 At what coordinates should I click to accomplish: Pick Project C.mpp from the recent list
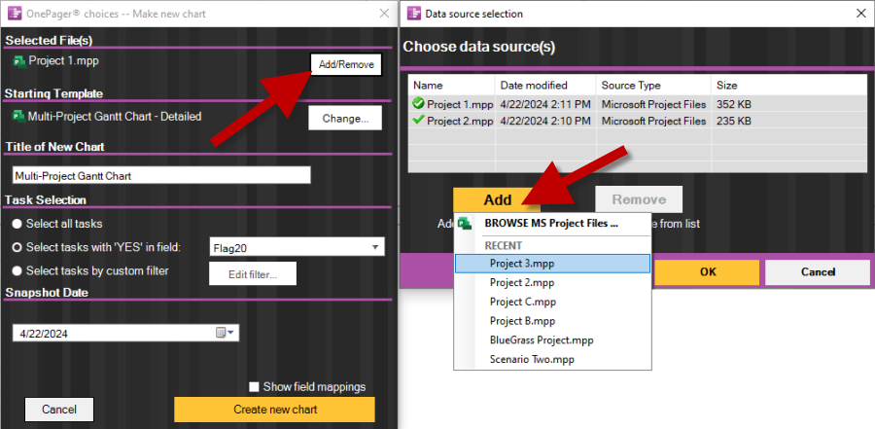(552, 302)
